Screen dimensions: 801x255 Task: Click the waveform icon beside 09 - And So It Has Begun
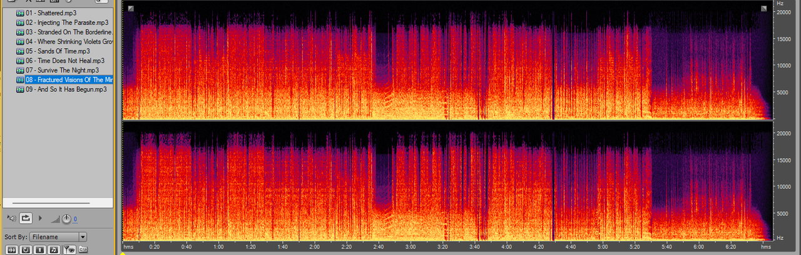20,89
